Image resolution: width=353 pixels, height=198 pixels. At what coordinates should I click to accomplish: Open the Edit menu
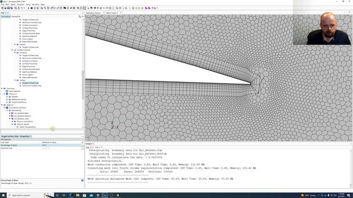pyautogui.click(x=7, y=4)
